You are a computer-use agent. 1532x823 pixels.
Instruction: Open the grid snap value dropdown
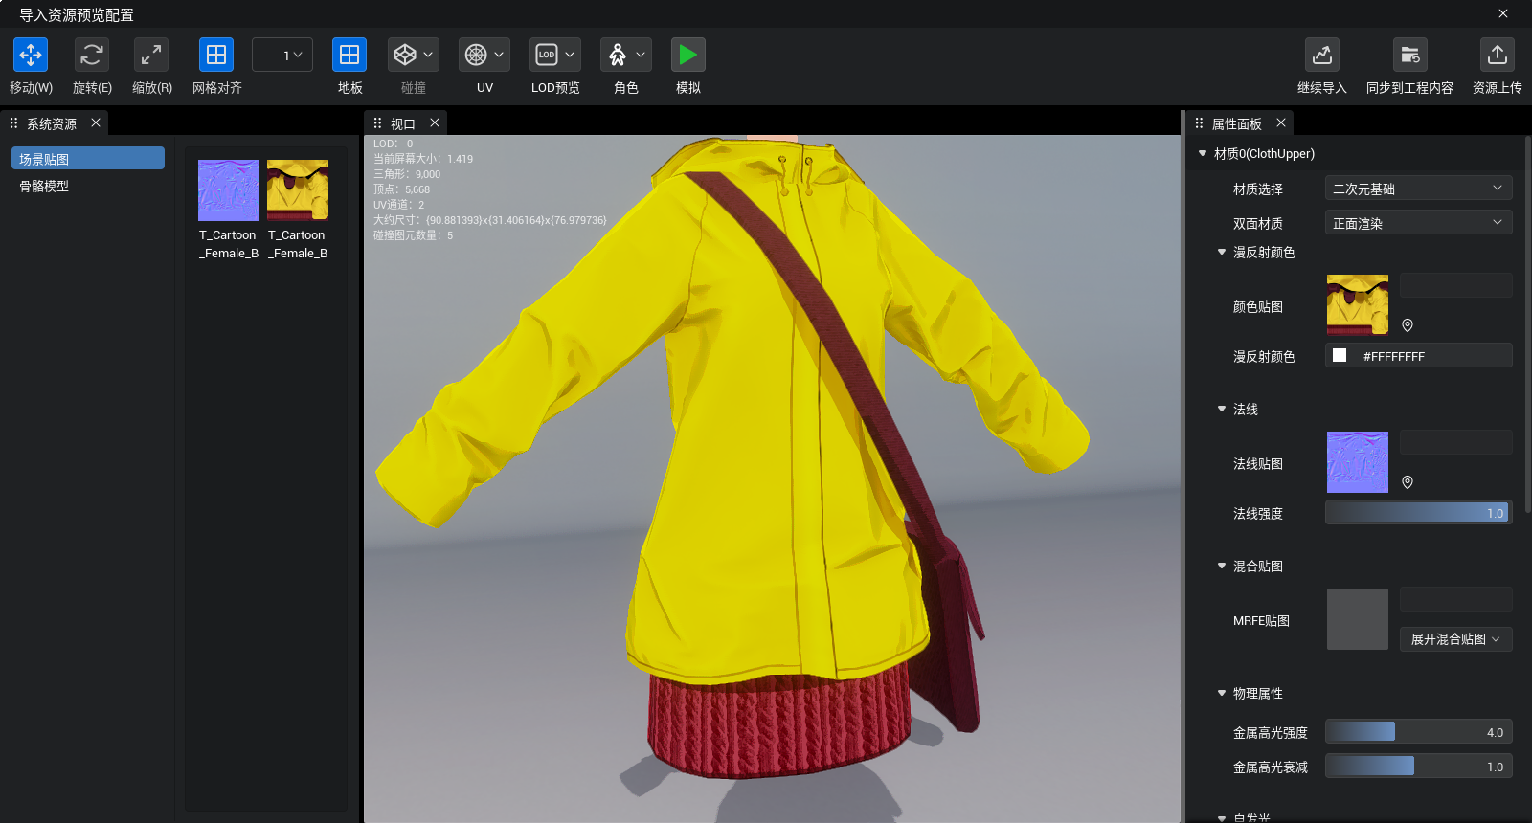coord(282,55)
